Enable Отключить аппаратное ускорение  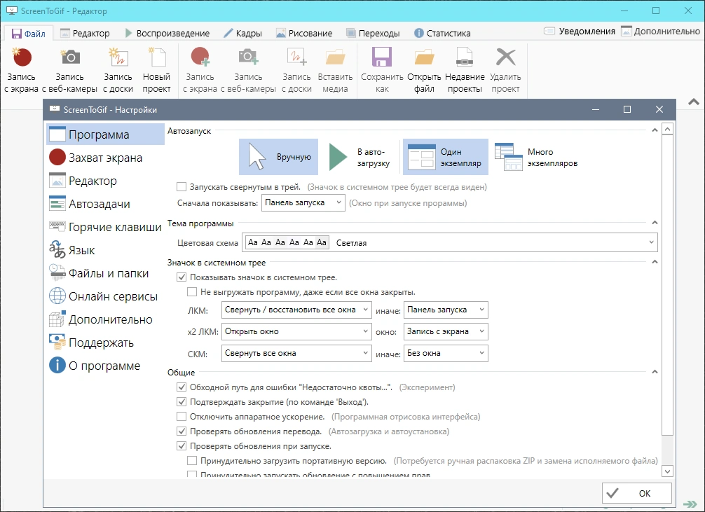182,416
